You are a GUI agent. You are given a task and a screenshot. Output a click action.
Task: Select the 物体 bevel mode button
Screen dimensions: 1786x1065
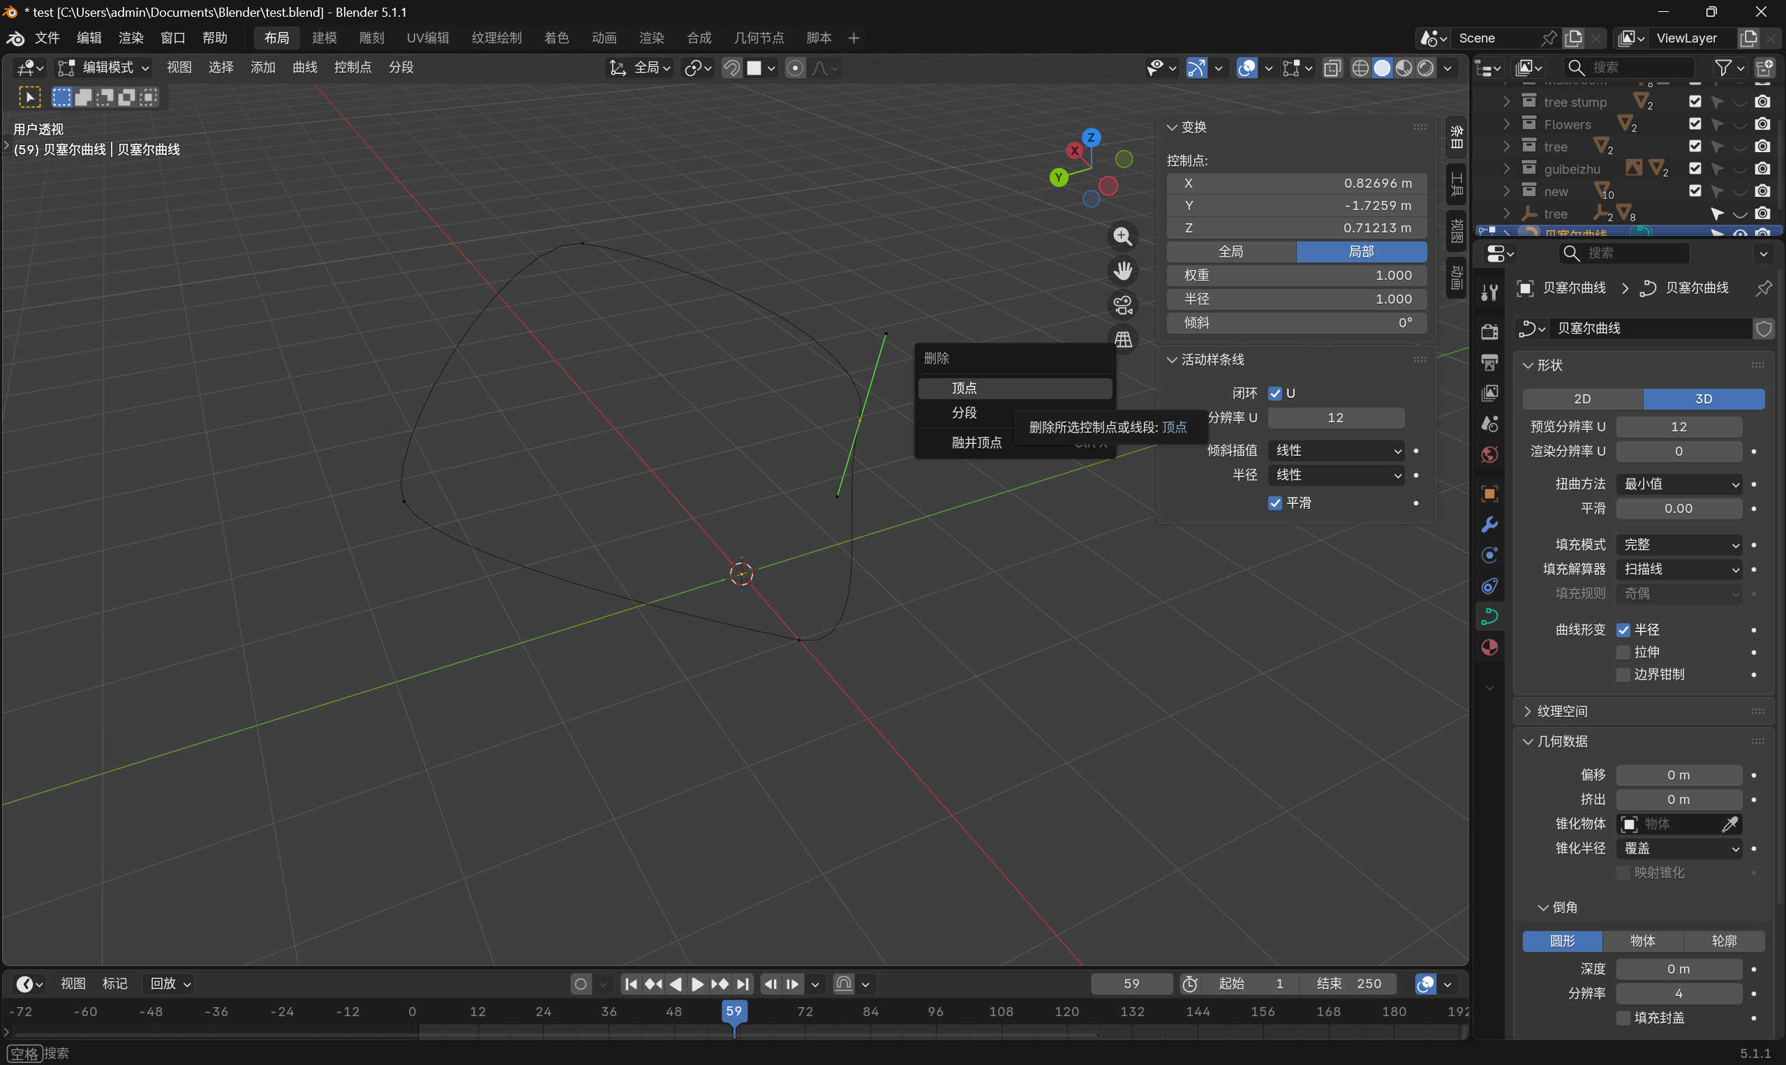click(x=1642, y=941)
